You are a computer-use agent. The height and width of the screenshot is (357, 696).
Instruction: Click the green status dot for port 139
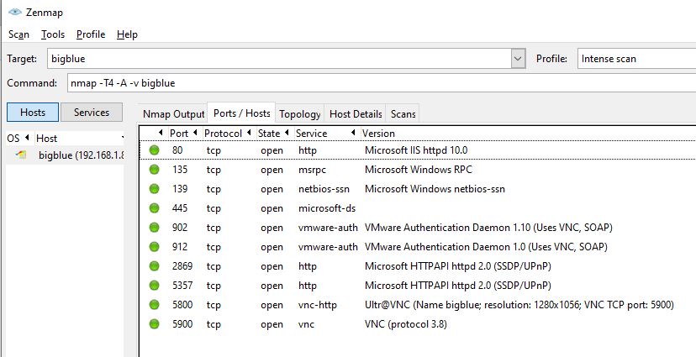pos(154,189)
